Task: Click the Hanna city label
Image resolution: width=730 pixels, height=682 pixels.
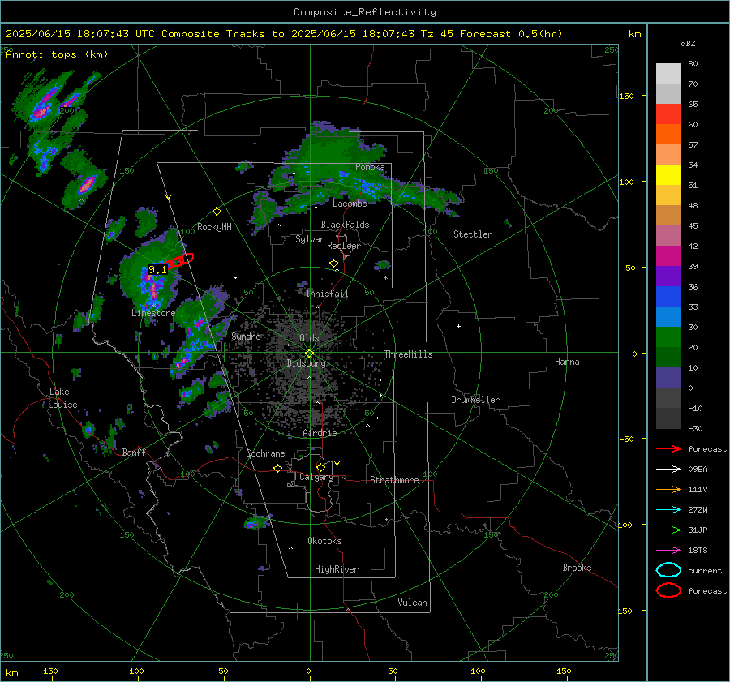Action: coord(567,362)
